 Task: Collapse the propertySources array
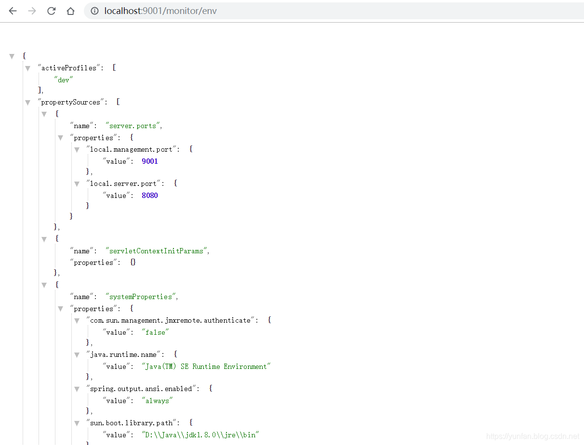[x=28, y=103]
